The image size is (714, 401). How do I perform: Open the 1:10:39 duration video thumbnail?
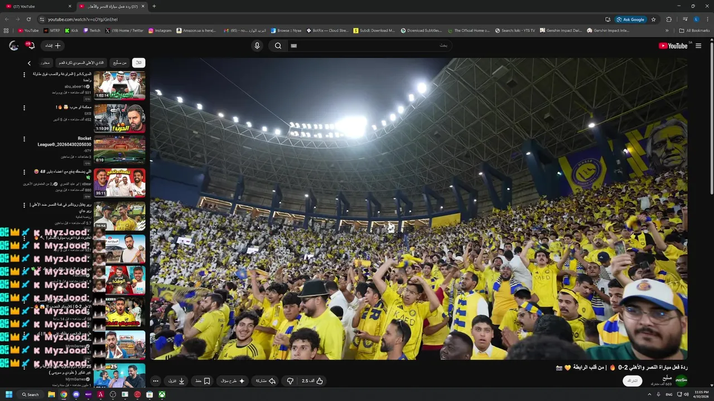(119, 118)
